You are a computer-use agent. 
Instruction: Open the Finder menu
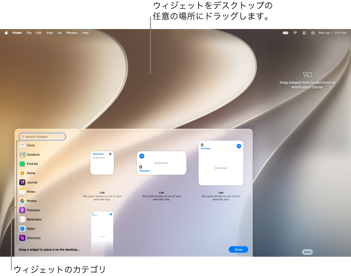(x=17, y=33)
